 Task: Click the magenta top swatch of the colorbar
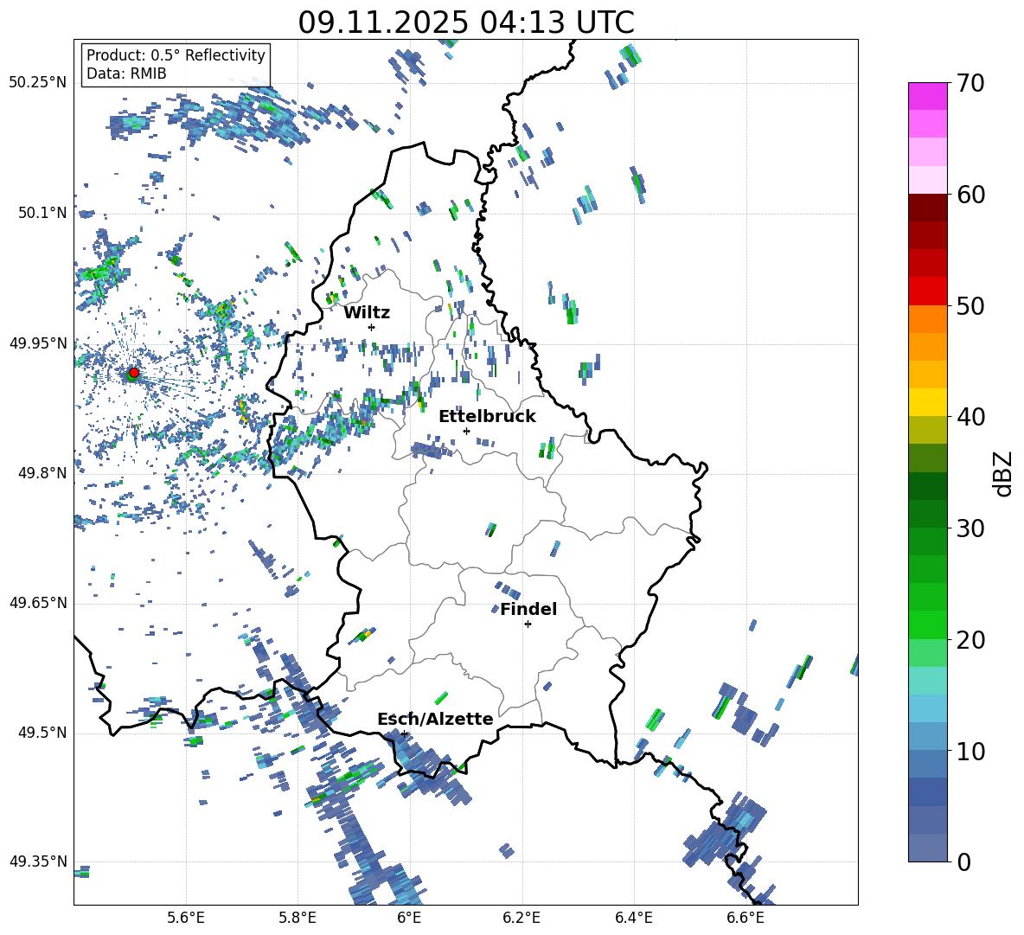click(927, 96)
